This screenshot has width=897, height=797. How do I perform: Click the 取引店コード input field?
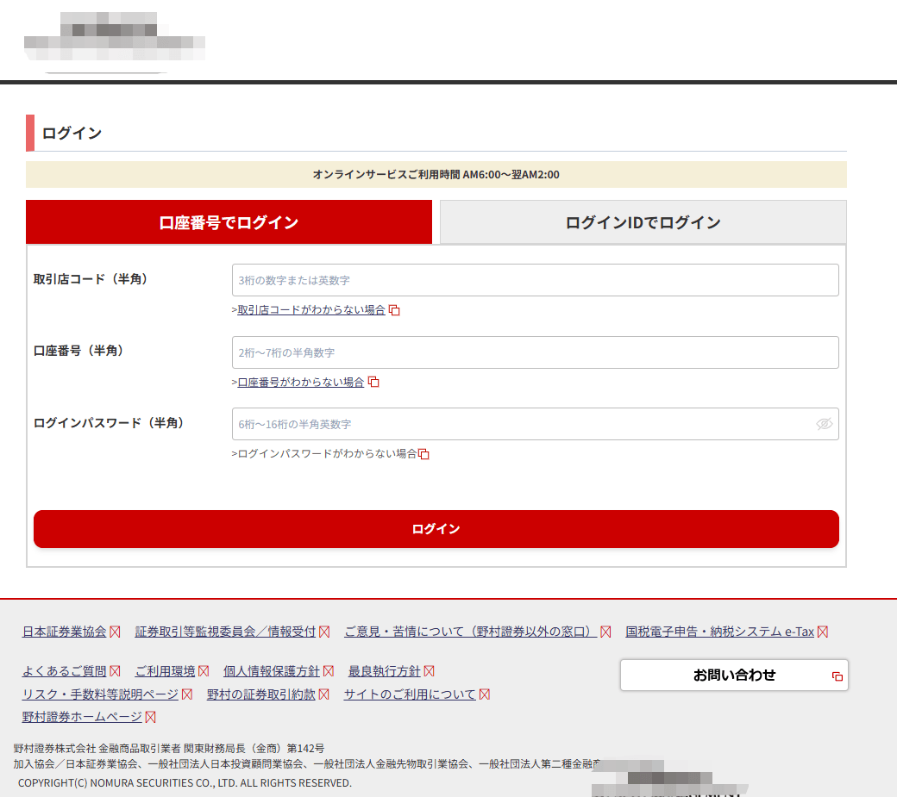pyautogui.click(x=535, y=280)
